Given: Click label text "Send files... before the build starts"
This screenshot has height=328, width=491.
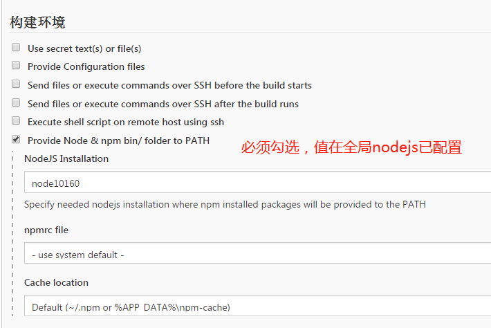Looking at the screenshot, I should tap(169, 85).
